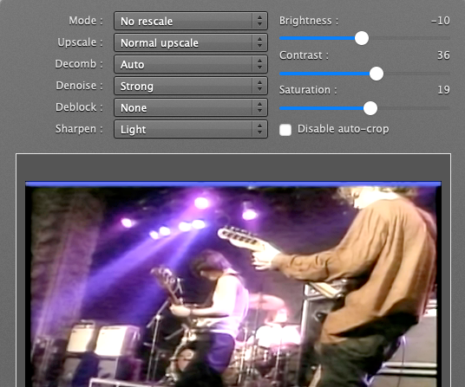Click the Deblock dropdown stepper arrows

(x=259, y=107)
